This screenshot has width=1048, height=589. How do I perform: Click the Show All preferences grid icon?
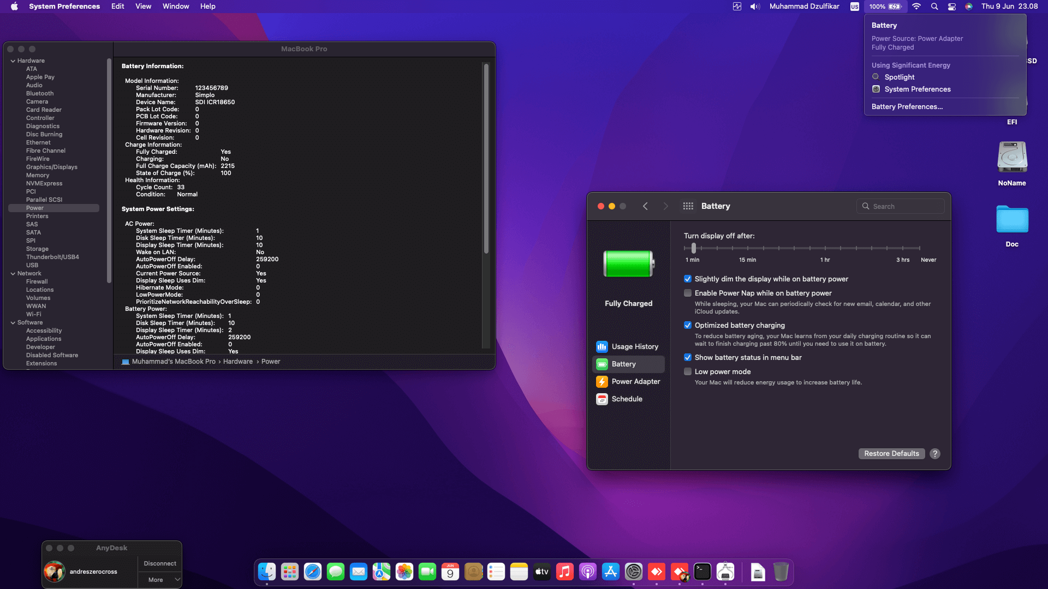688,206
